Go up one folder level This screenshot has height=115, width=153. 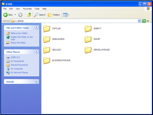(x=29, y=15)
